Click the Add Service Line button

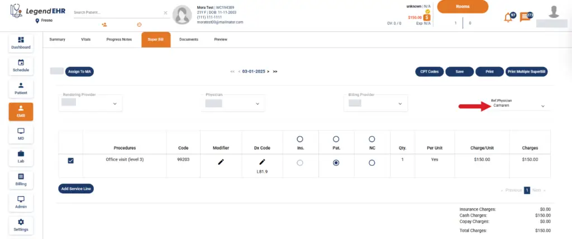point(75,189)
